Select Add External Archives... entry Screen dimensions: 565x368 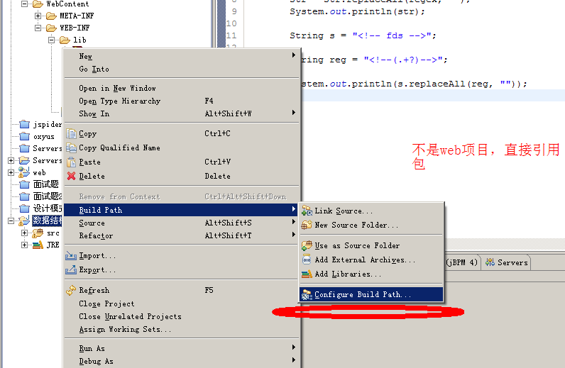[x=371, y=260]
